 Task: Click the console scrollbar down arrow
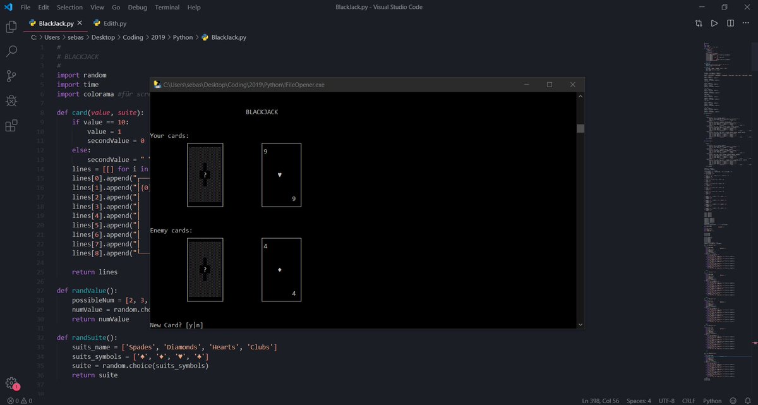point(581,324)
